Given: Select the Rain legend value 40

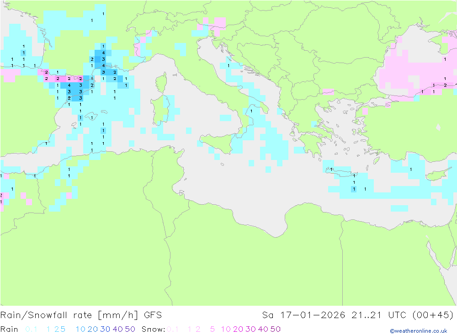Looking at the screenshot, I should 118,329.
